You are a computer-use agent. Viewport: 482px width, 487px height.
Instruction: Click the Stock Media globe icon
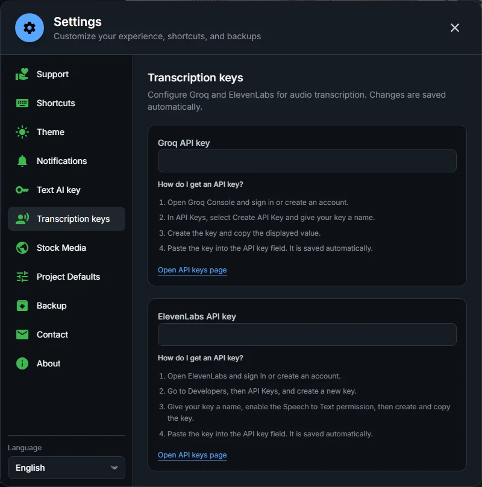click(22, 248)
